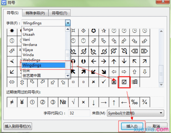171x133 pixels.
Task: Choose the recently used ≠ symbol
Action: [12, 102]
